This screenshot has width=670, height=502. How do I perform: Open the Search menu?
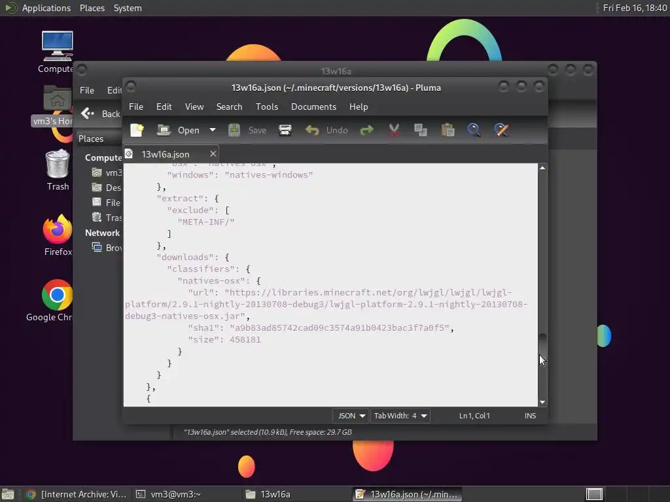[x=229, y=107]
